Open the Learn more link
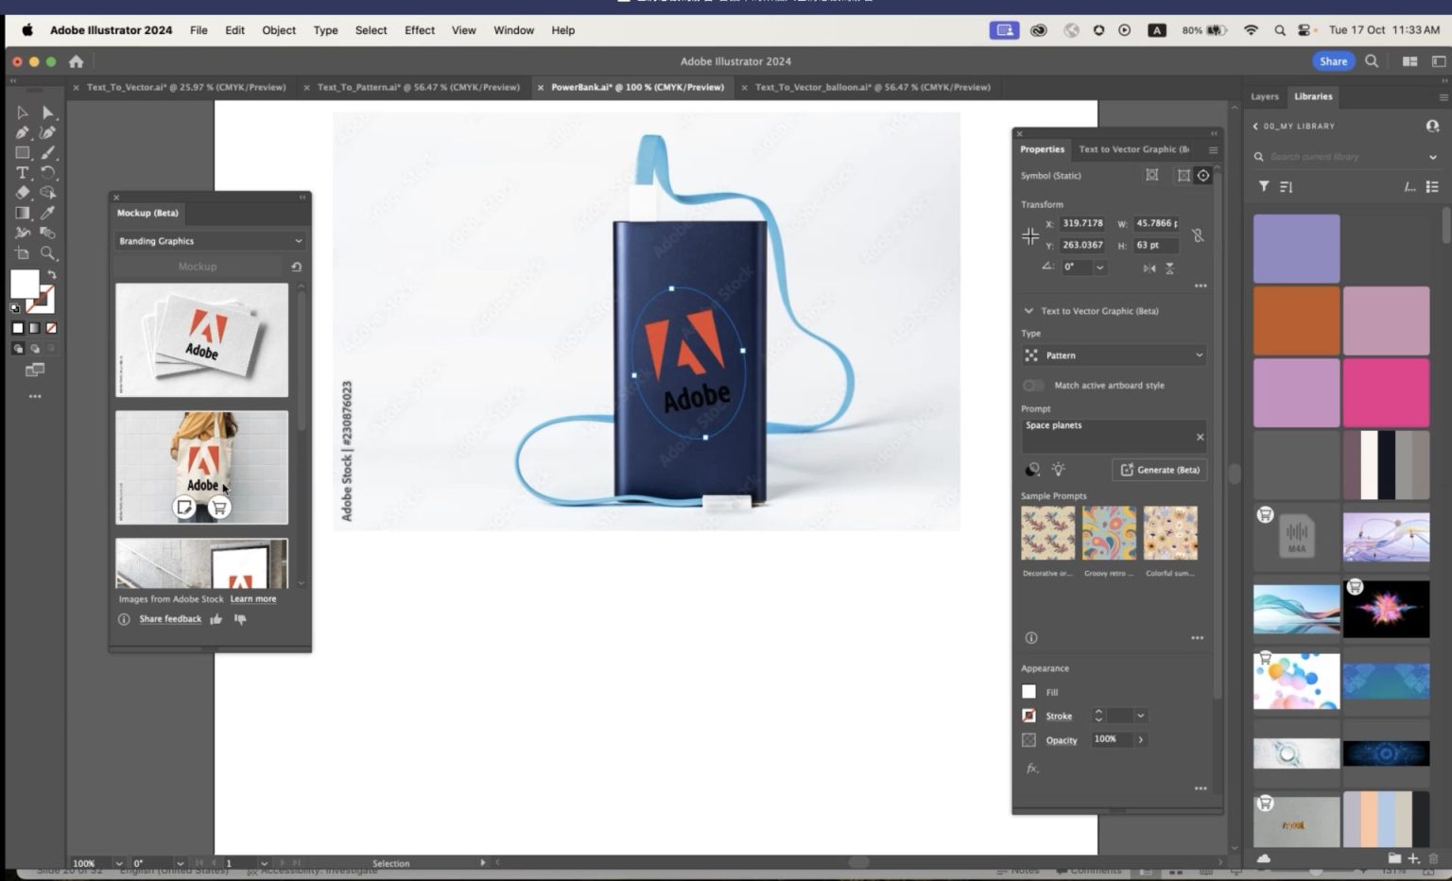 (x=253, y=599)
